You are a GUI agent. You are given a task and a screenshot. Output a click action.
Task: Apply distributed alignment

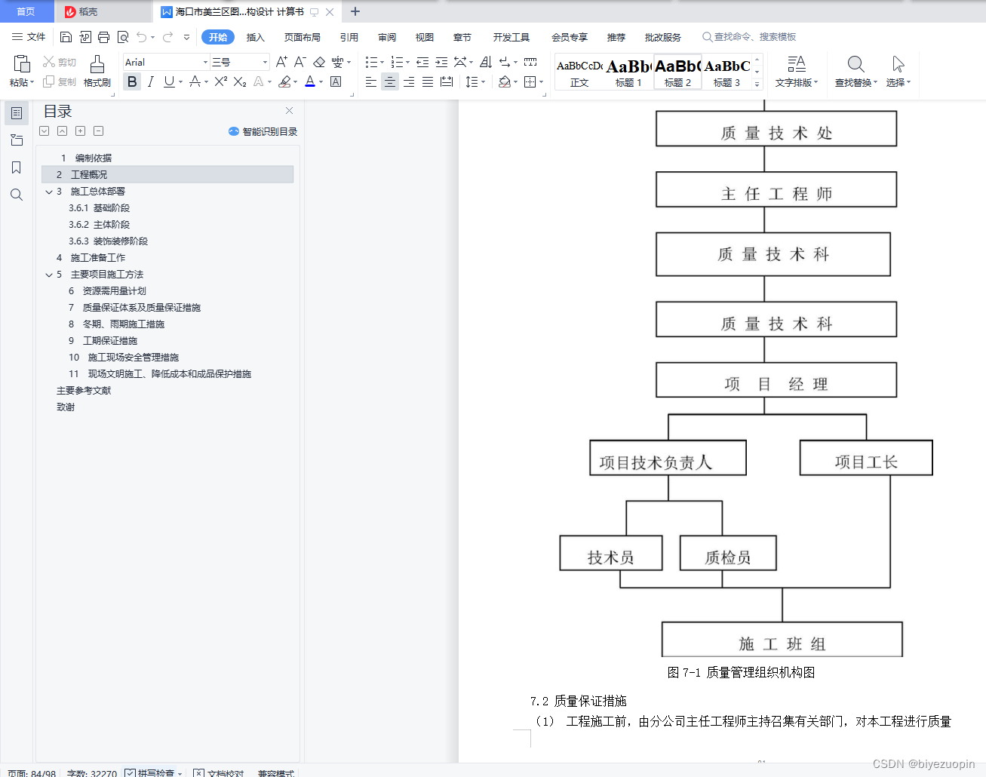pyautogui.click(x=447, y=81)
